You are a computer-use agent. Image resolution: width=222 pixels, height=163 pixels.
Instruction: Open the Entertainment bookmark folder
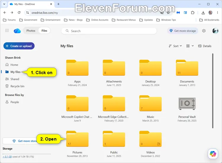51,20
